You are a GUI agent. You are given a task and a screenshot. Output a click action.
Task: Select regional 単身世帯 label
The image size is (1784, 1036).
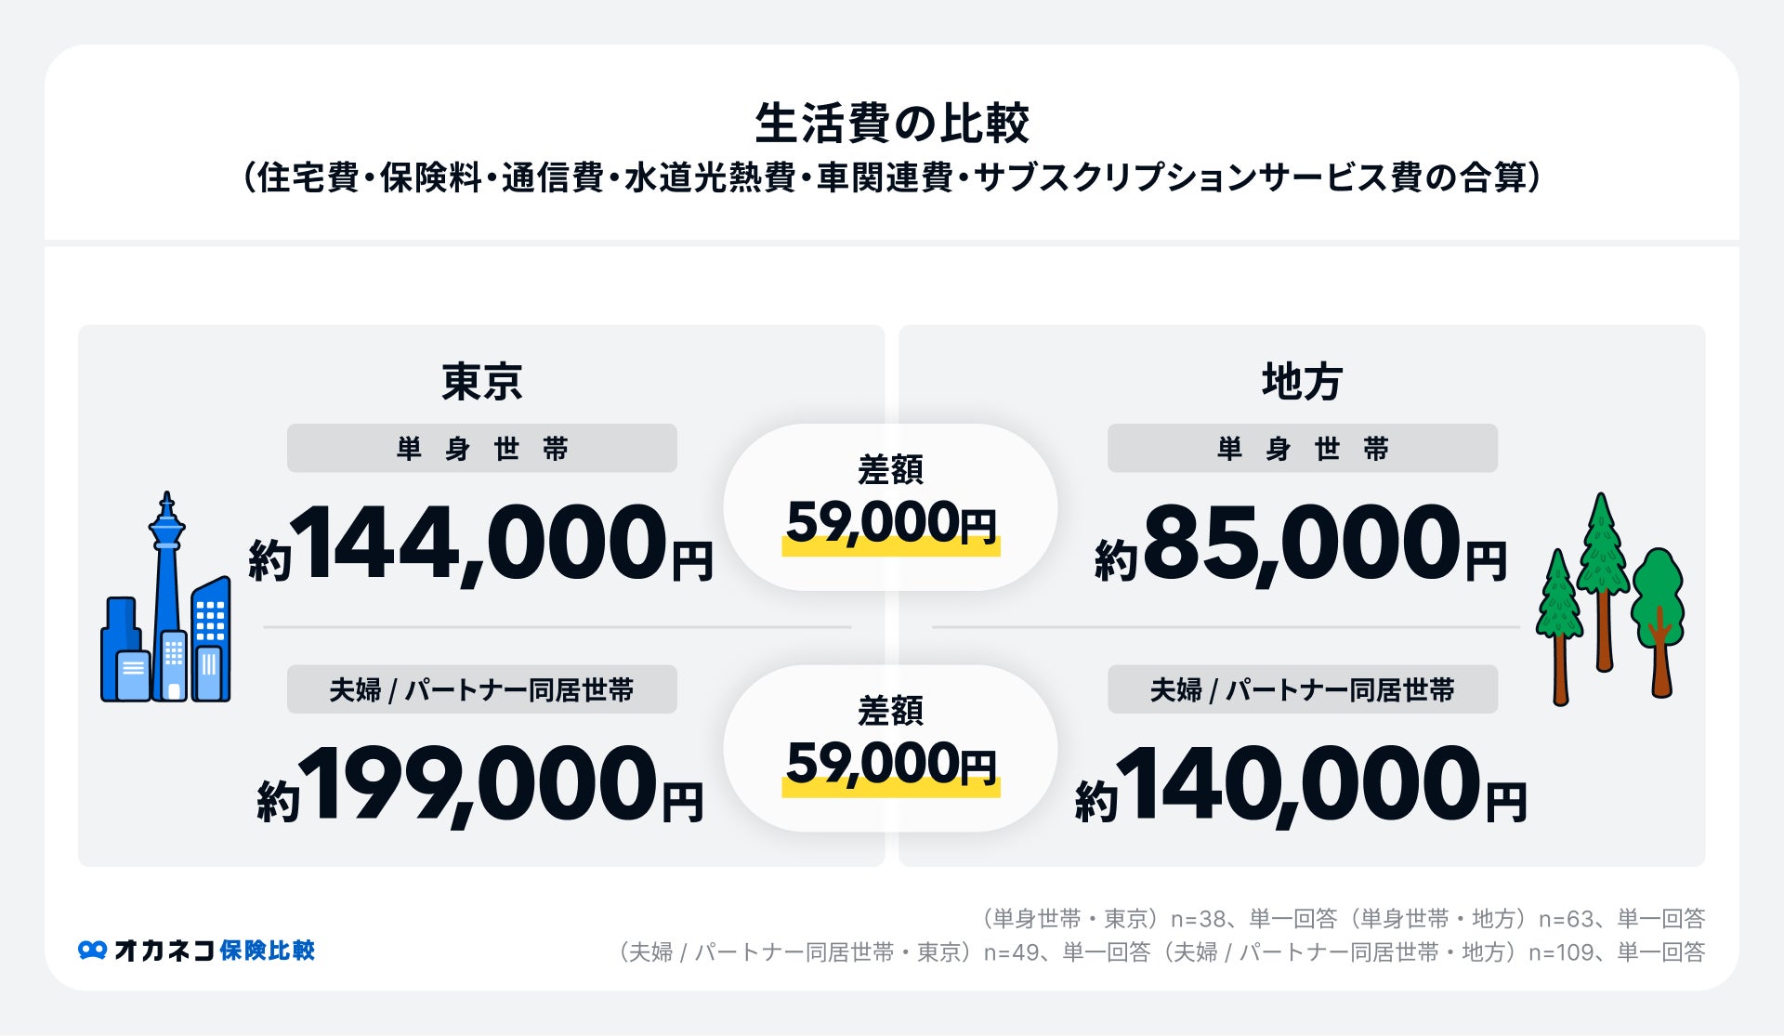[x=1302, y=449]
